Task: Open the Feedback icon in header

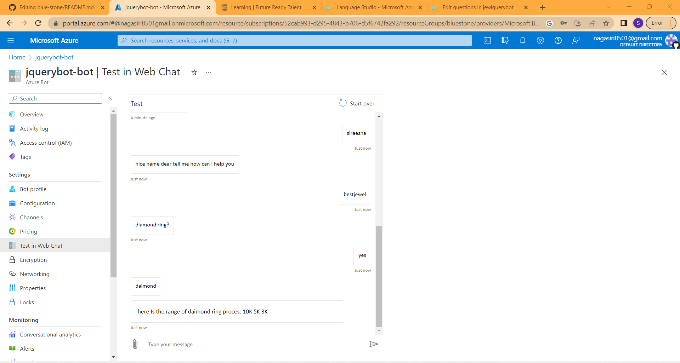Action: pyautogui.click(x=576, y=40)
